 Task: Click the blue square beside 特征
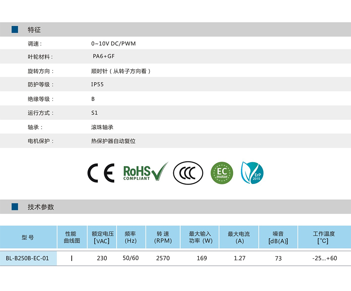pos(15,30)
